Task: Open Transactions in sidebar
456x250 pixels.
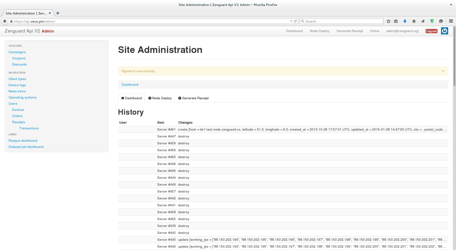Action: coord(29,128)
